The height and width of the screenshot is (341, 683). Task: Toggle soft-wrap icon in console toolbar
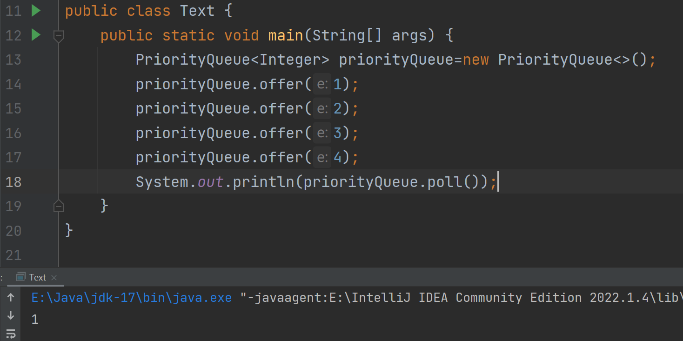pos(11,334)
